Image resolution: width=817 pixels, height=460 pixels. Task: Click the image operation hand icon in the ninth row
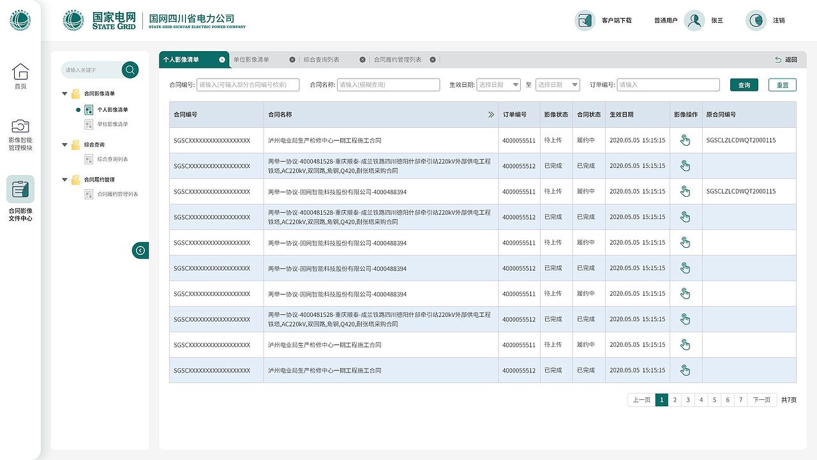click(x=686, y=344)
